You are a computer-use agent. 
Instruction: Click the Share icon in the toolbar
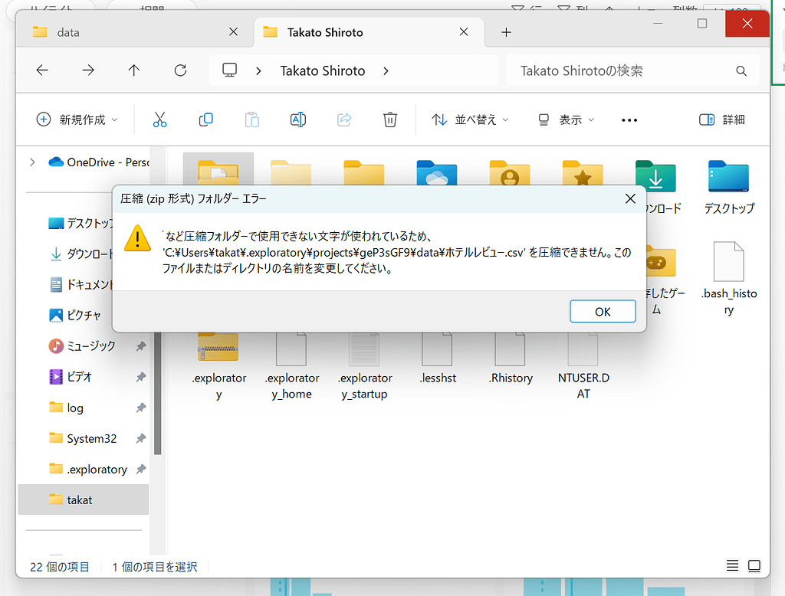click(343, 120)
